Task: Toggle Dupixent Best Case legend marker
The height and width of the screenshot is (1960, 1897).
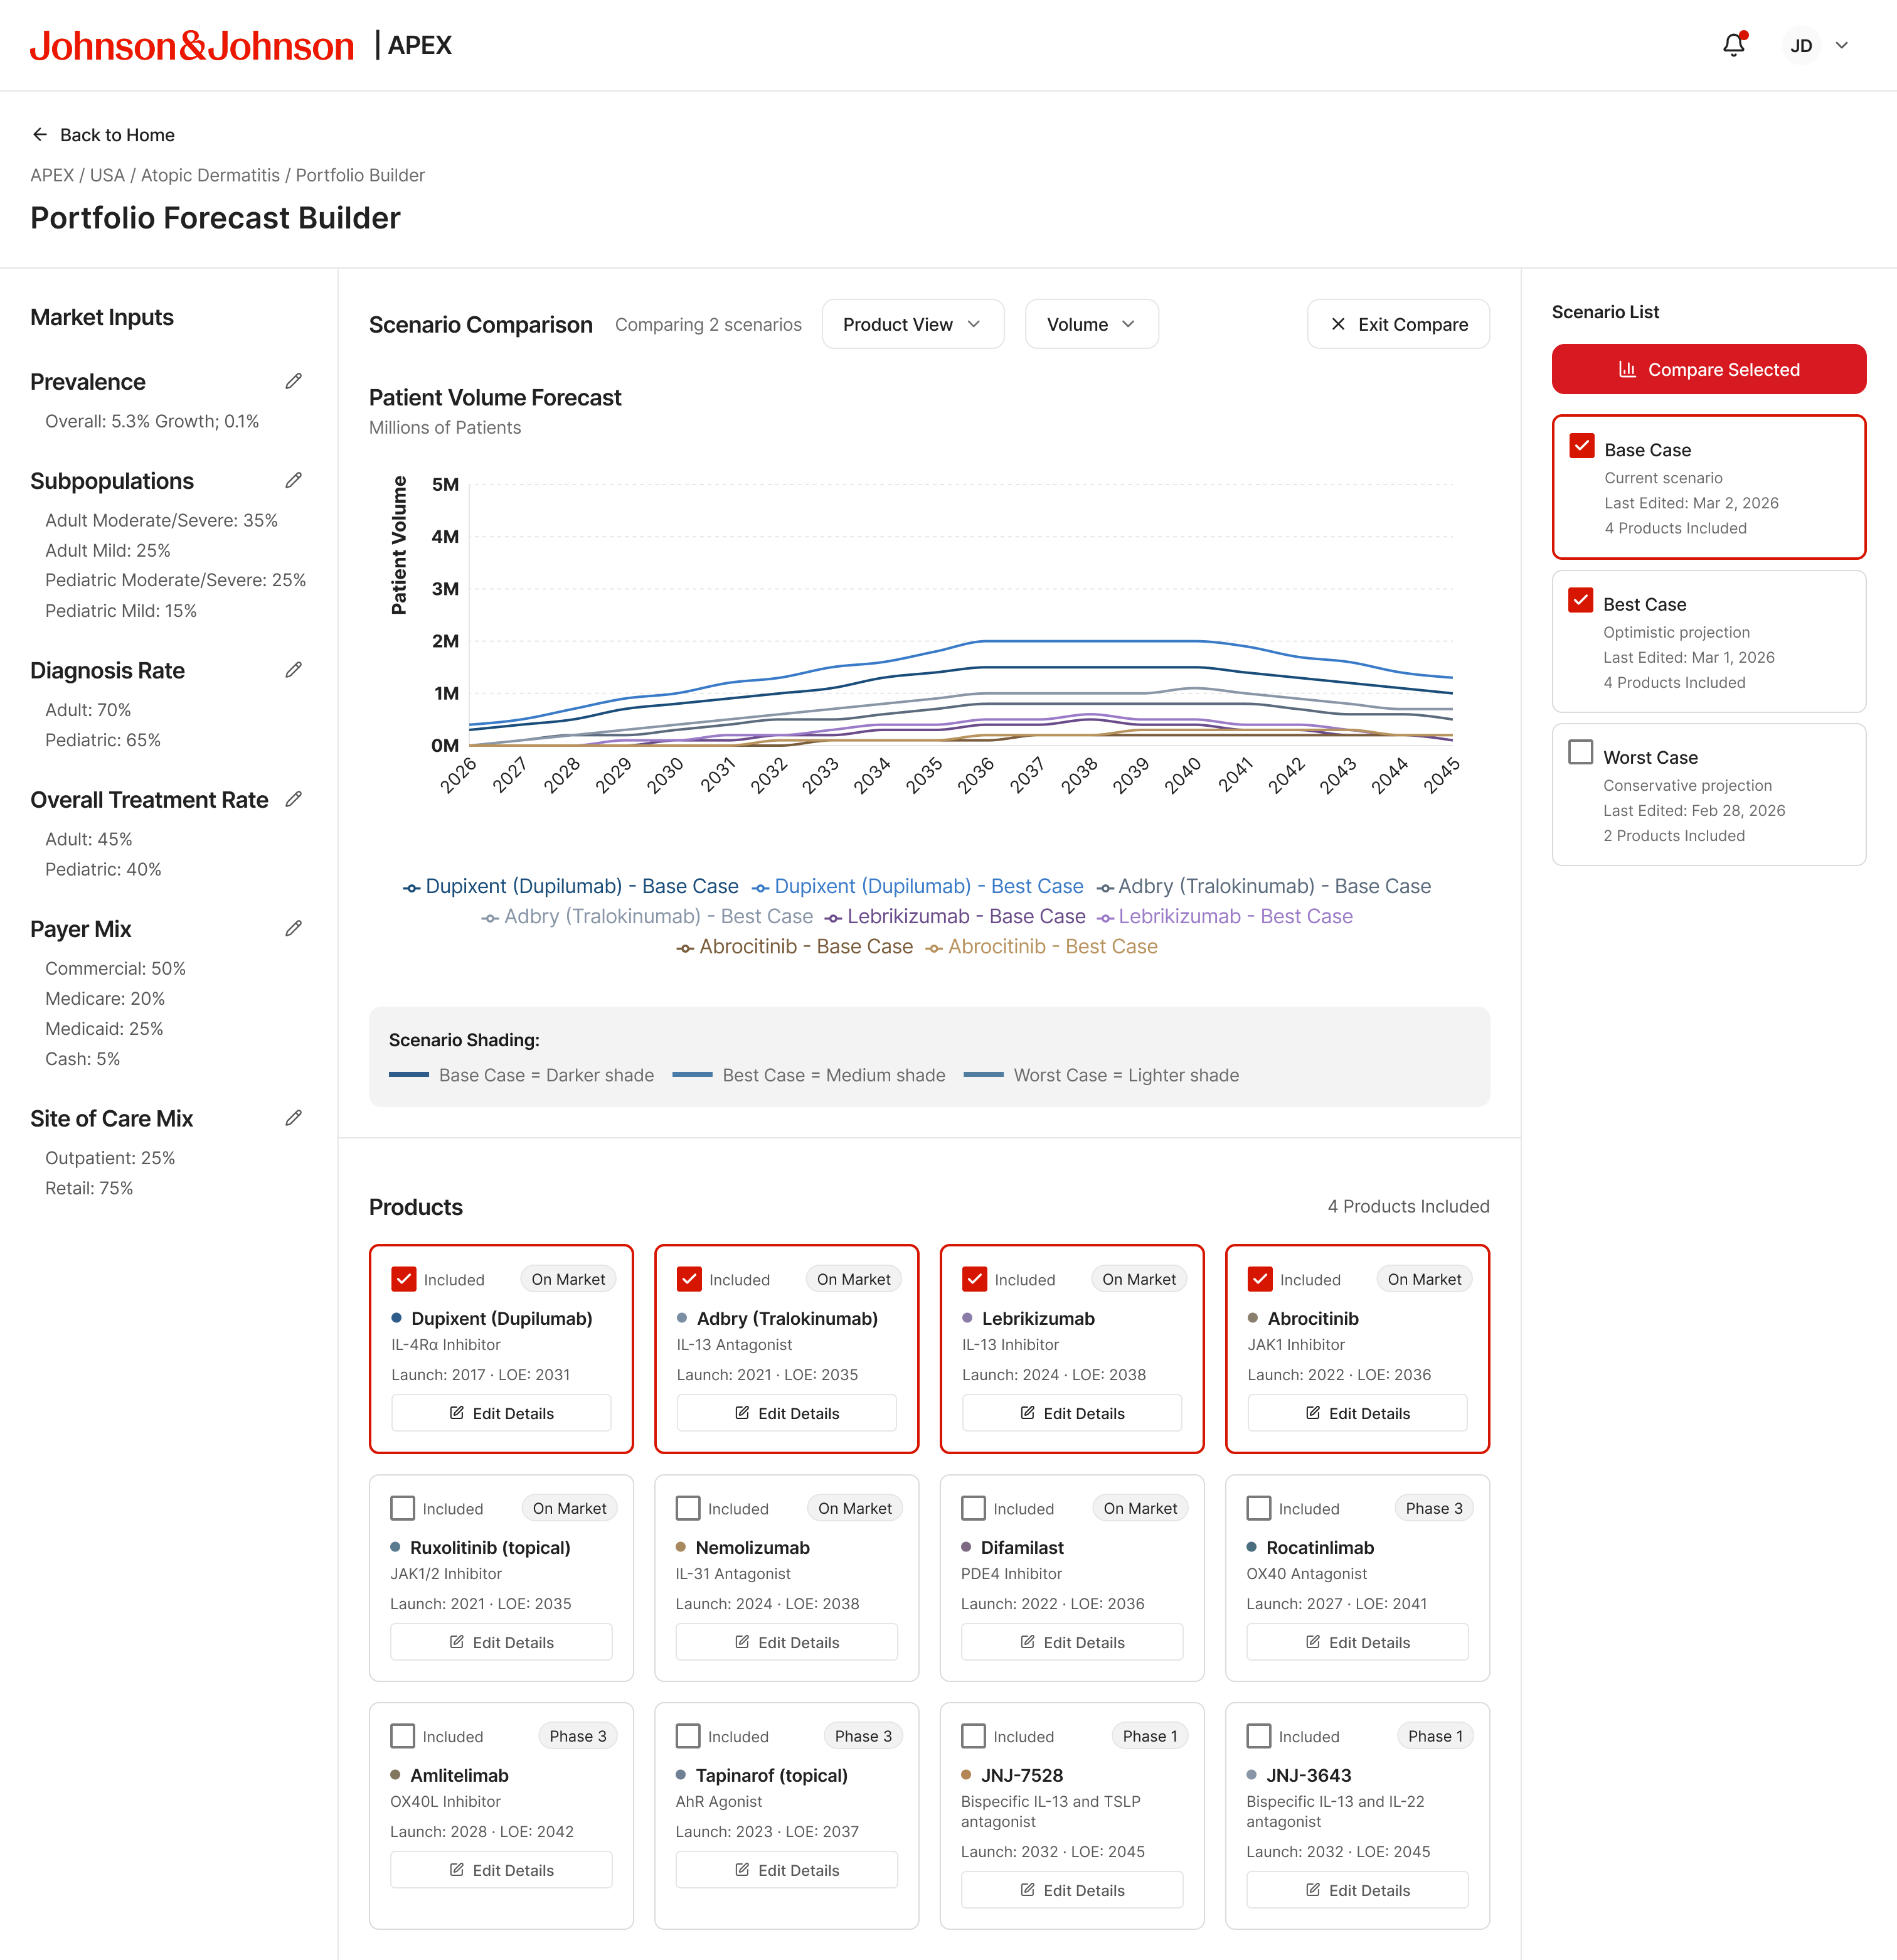Action: pos(760,888)
